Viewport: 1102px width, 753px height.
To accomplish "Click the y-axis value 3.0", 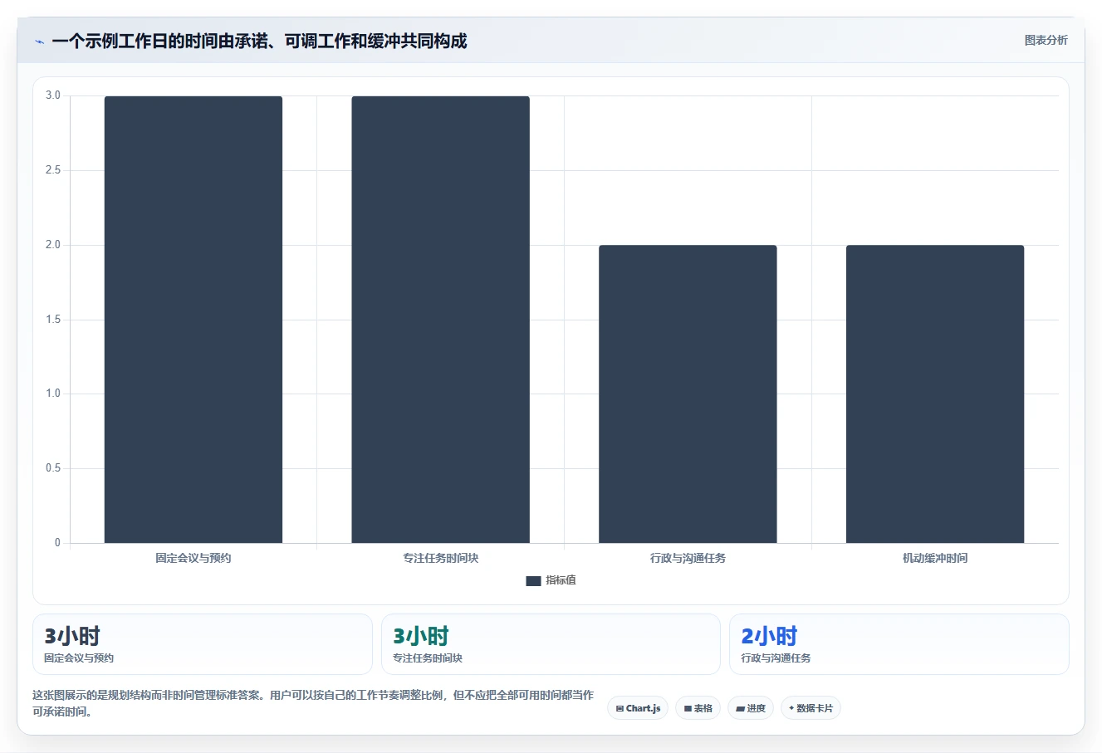I will tap(53, 95).
